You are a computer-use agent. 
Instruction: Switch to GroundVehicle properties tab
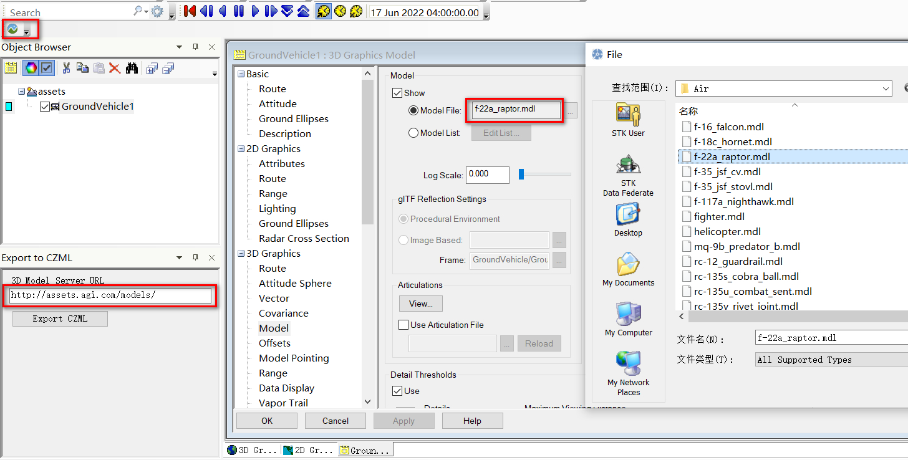click(x=364, y=450)
